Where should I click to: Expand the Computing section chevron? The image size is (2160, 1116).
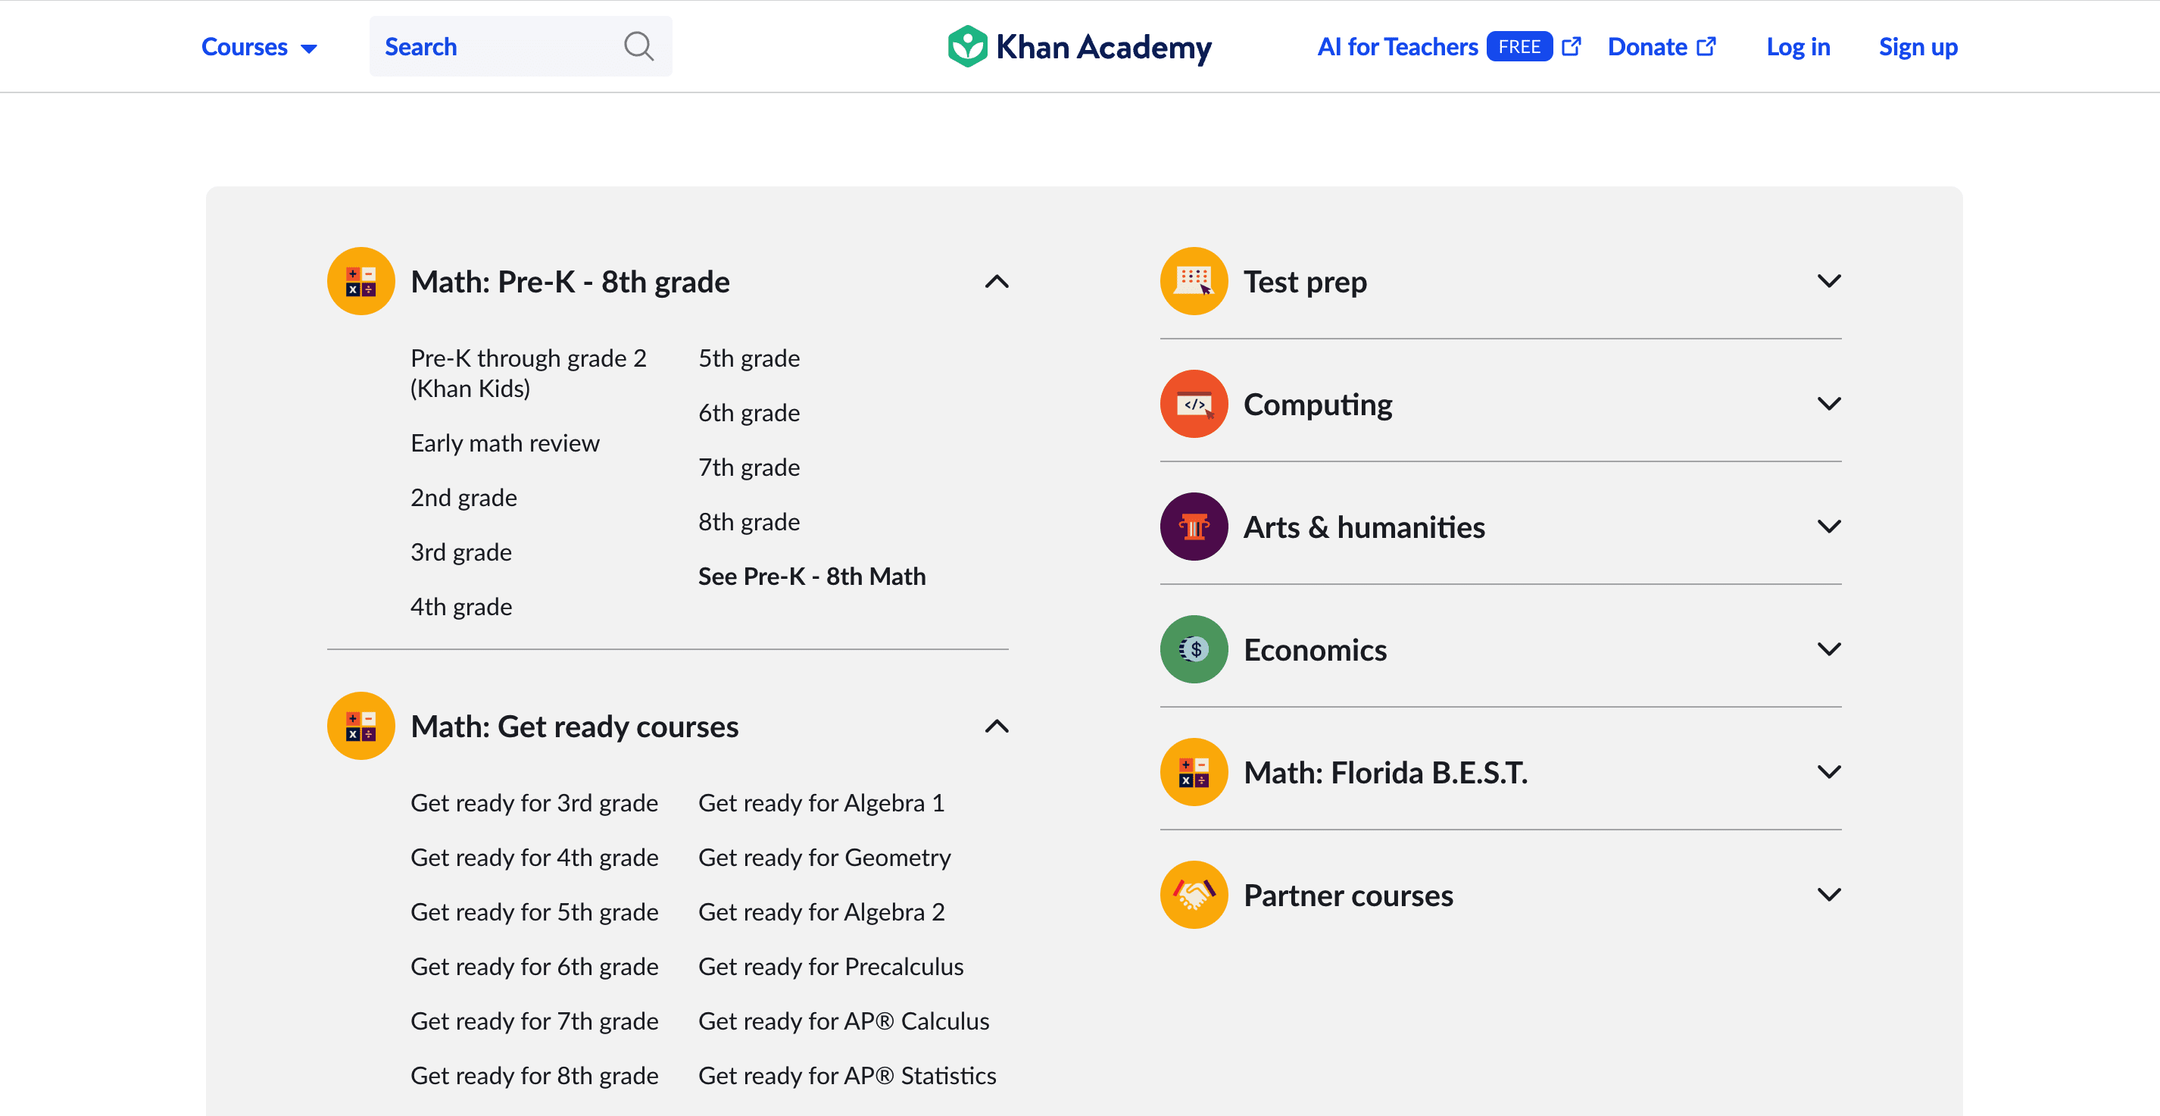pos(1829,404)
